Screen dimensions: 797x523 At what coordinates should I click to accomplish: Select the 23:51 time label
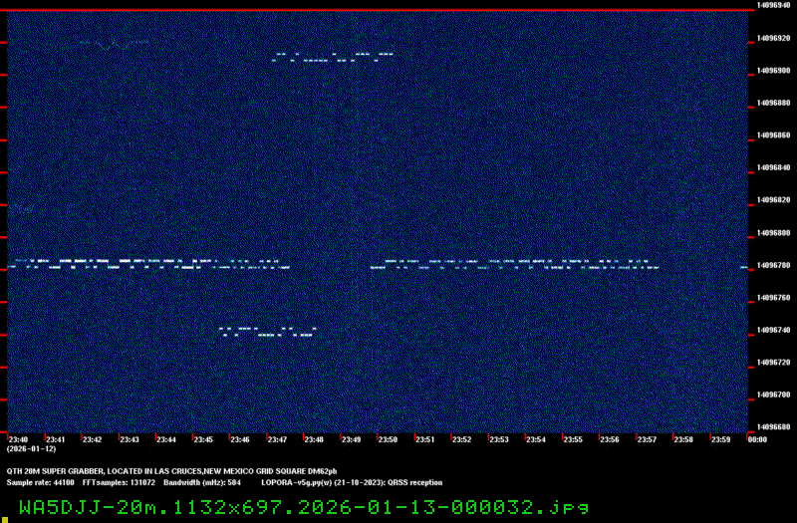pyautogui.click(x=425, y=439)
